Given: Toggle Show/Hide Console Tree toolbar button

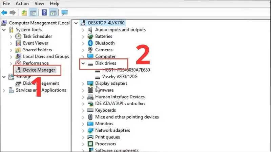Looking at the screenshot, I should (x=34, y=13).
